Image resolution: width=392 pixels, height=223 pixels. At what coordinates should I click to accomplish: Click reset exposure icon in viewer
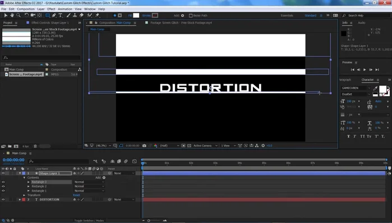click(263, 145)
